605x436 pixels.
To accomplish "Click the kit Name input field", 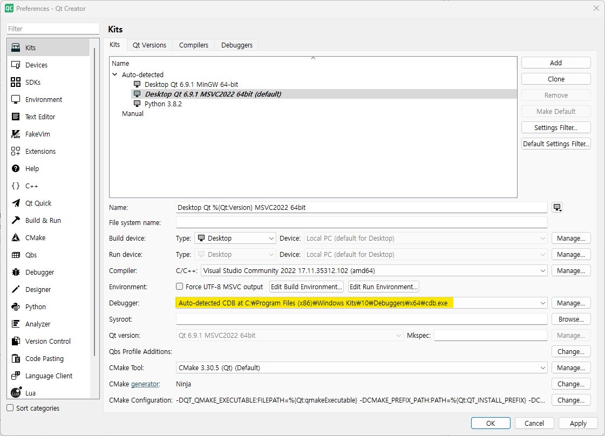I will tap(362, 207).
